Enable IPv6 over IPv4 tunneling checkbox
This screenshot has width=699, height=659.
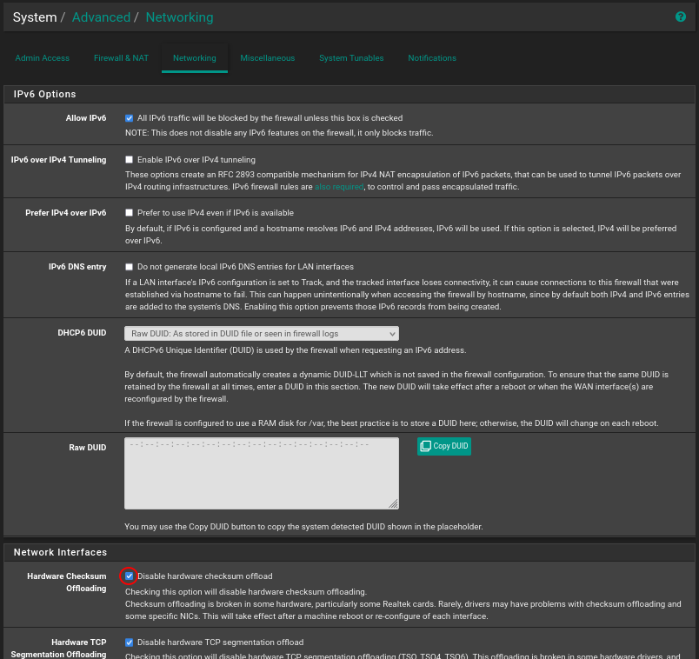[129, 160]
